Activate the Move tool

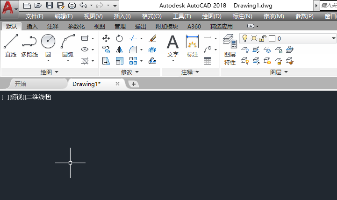pos(106,38)
